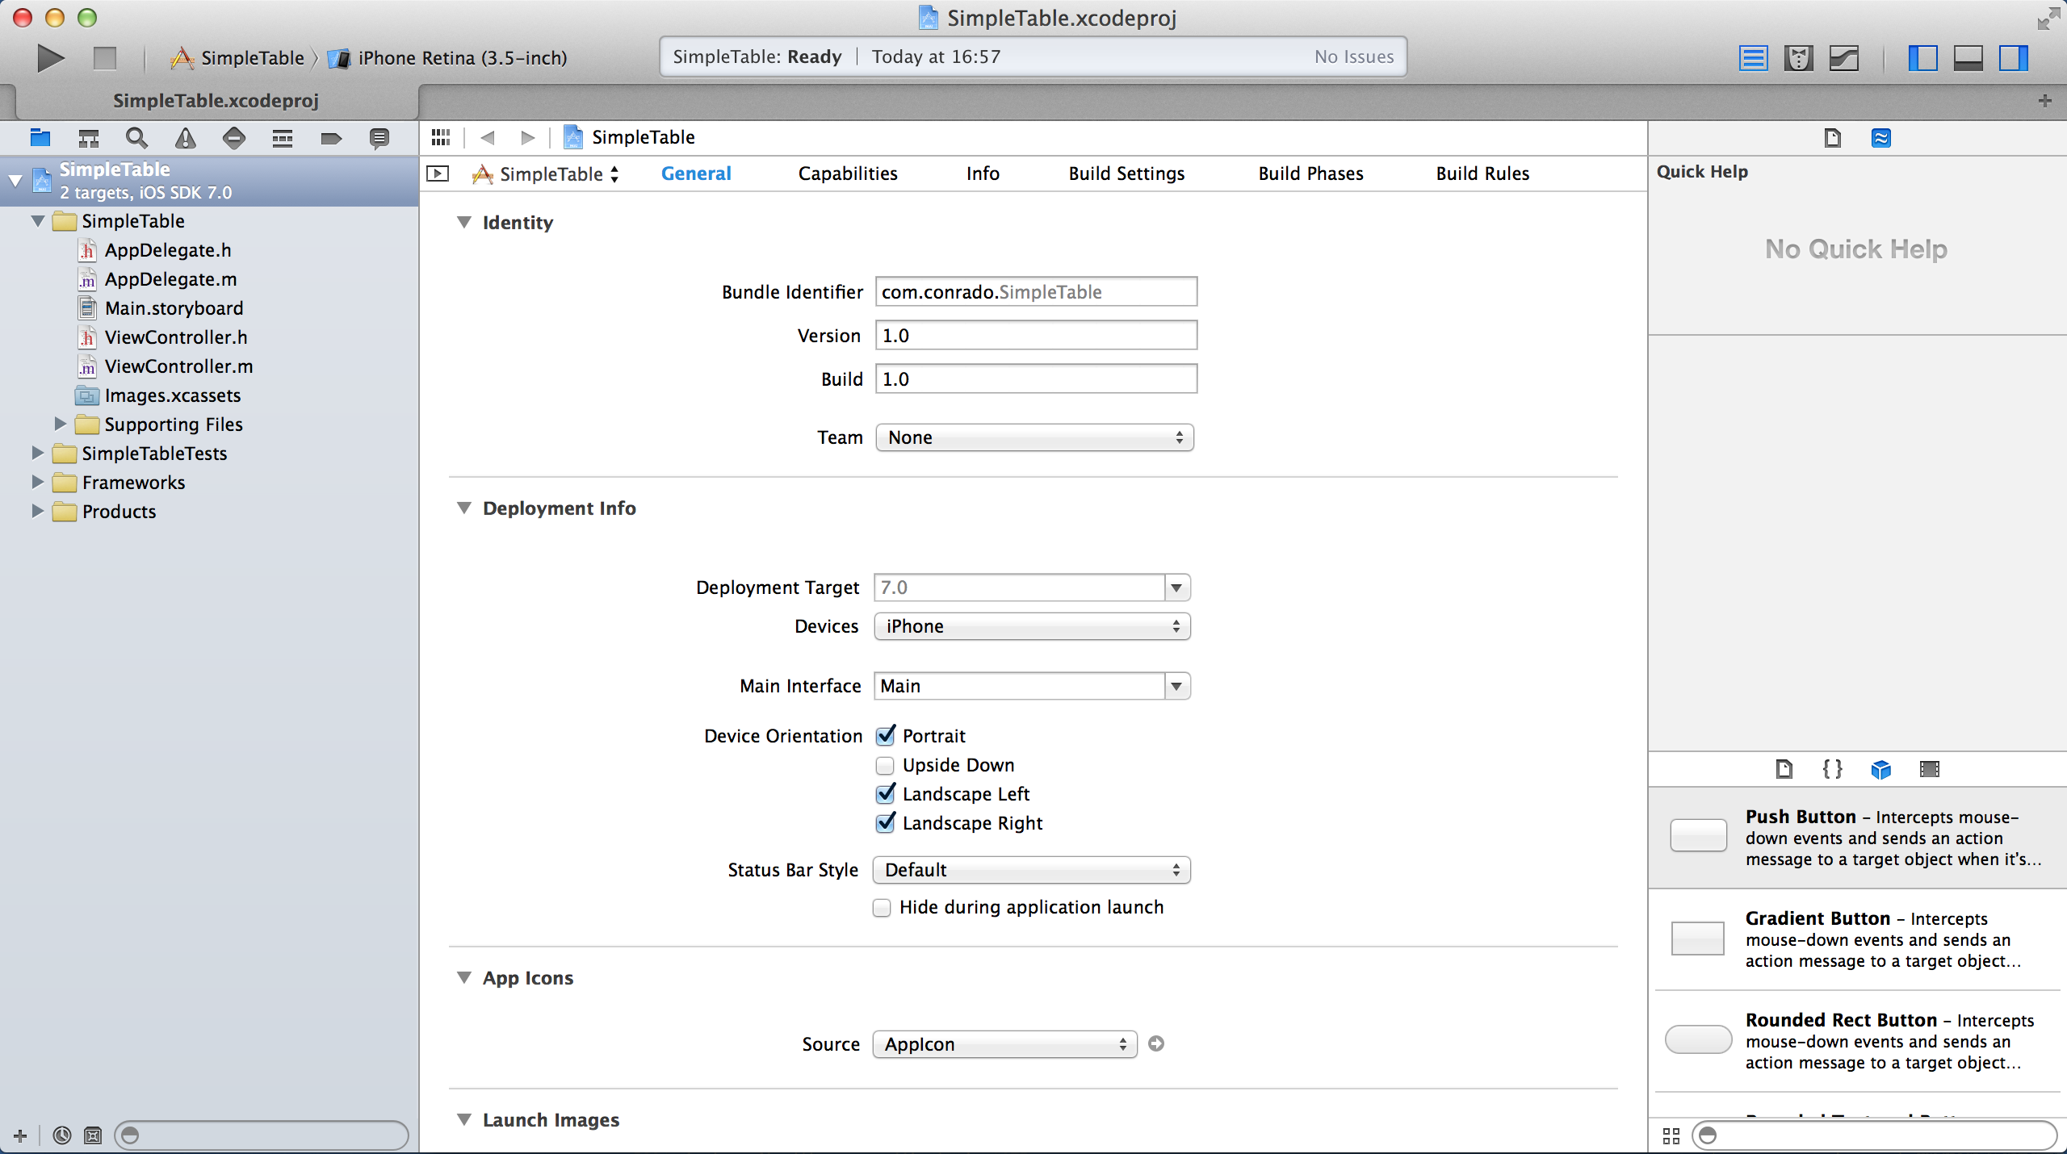Image resolution: width=2067 pixels, height=1154 pixels.
Task: Open the Assistant editor
Action: (1799, 58)
